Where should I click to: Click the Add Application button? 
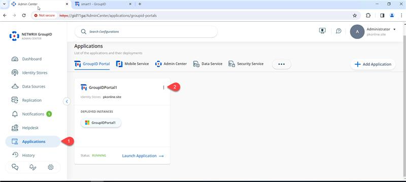(x=373, y=64)
